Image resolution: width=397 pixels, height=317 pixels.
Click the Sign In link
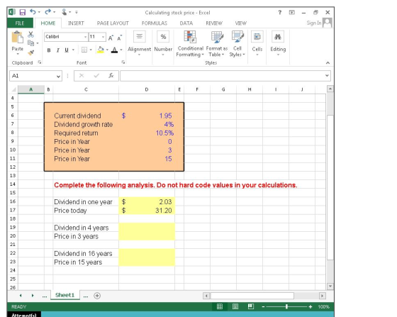[x=314, y=23]
